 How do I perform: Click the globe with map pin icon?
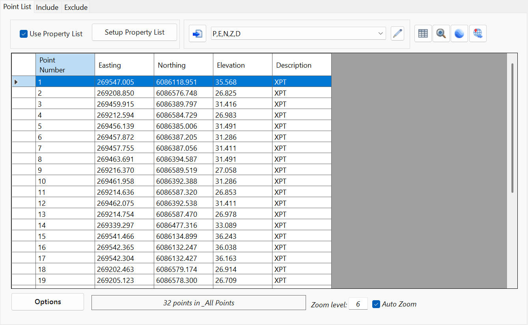click(478, 34)
